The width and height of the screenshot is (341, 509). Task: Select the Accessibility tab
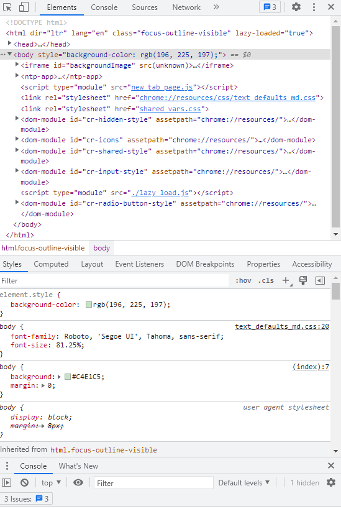(x=312, y=264)
